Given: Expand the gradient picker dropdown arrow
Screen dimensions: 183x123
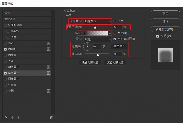Looking at the screenshot, I should 110,33.
